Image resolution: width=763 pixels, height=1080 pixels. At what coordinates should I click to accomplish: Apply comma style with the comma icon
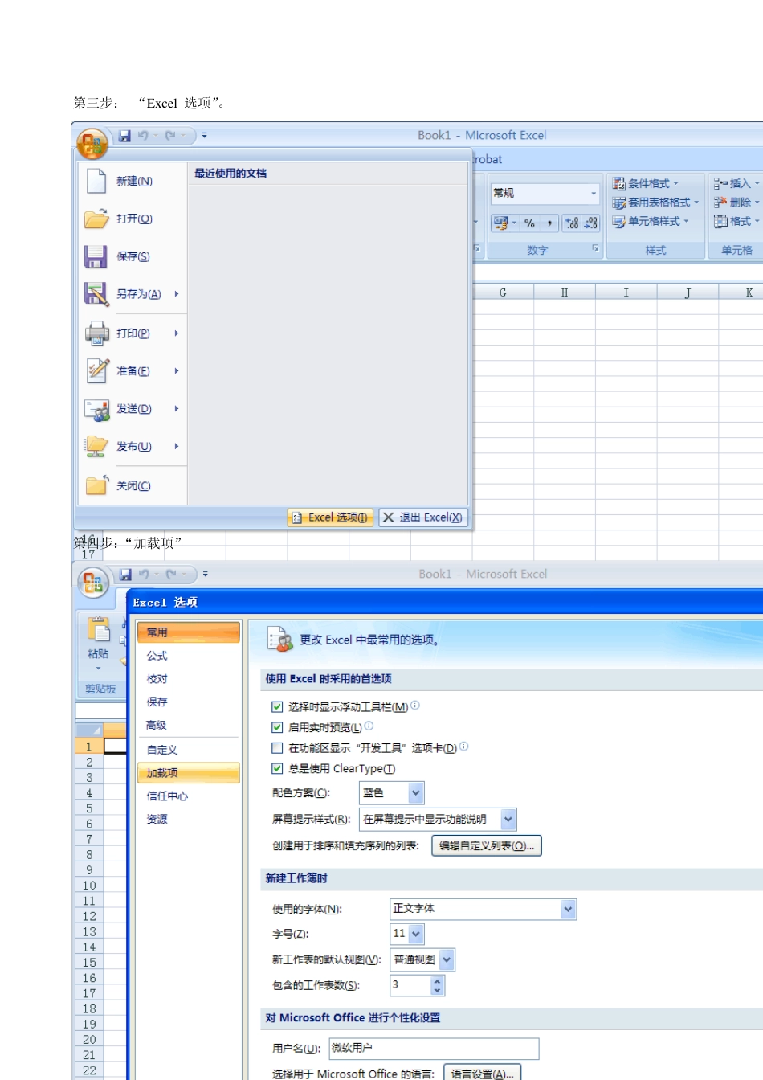click(x=549, y=223)
